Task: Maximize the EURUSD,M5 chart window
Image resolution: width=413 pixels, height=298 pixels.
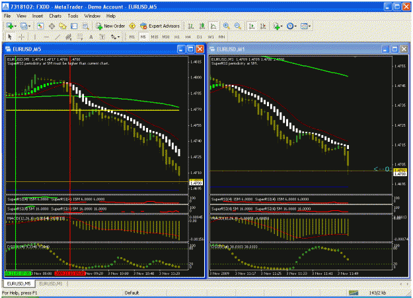Action: (190, 49)
